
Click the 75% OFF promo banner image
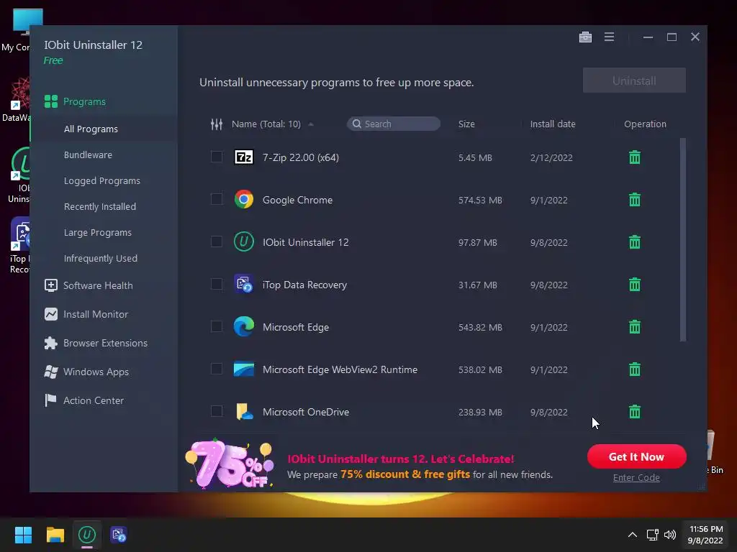pyautogui.click(x=230, y=464)
